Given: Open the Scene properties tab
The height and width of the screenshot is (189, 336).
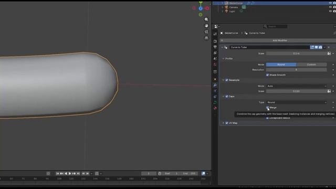Looking at the screenshot, I should [x=215, y=58].
